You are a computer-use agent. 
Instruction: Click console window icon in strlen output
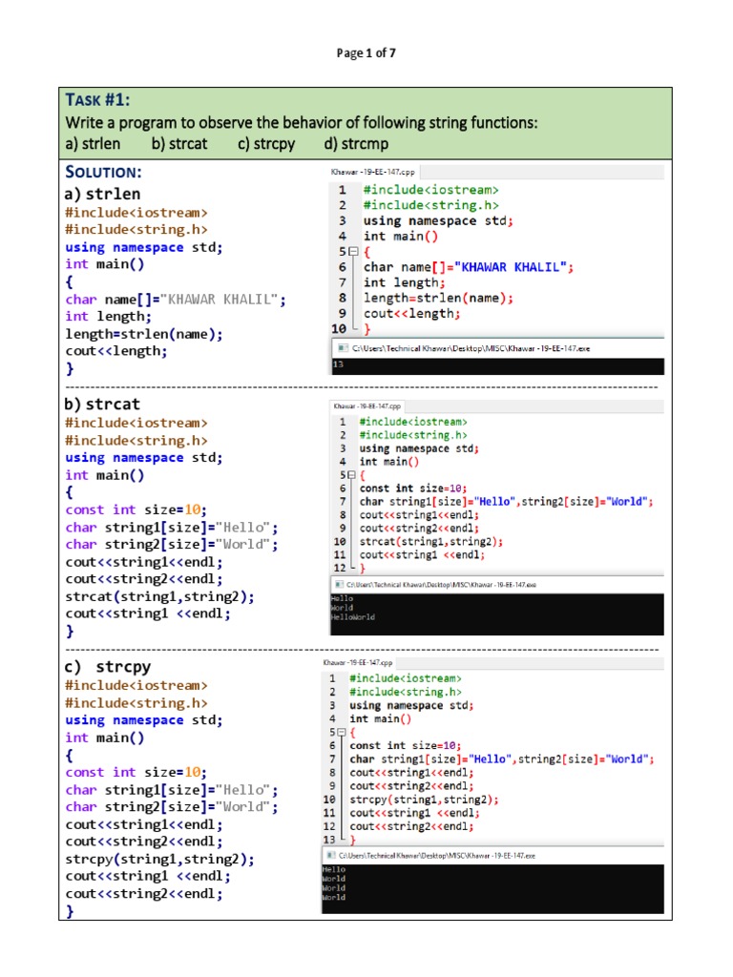pyautogui.click(x=340, y=349)
